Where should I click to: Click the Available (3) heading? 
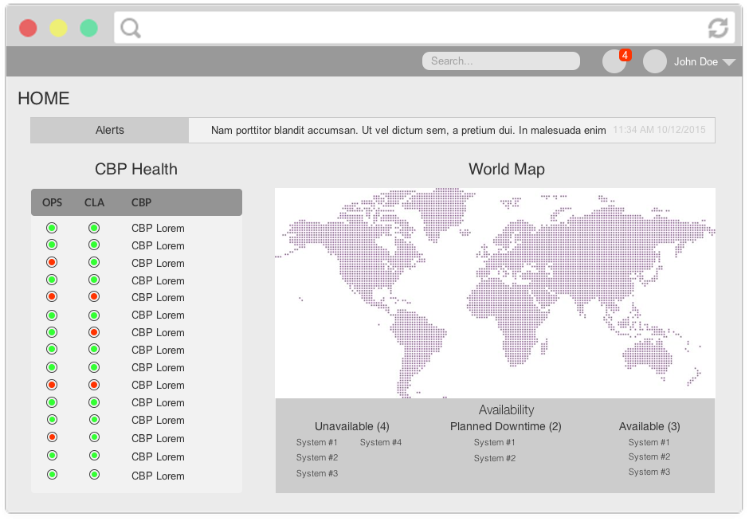tap(649, 426)
